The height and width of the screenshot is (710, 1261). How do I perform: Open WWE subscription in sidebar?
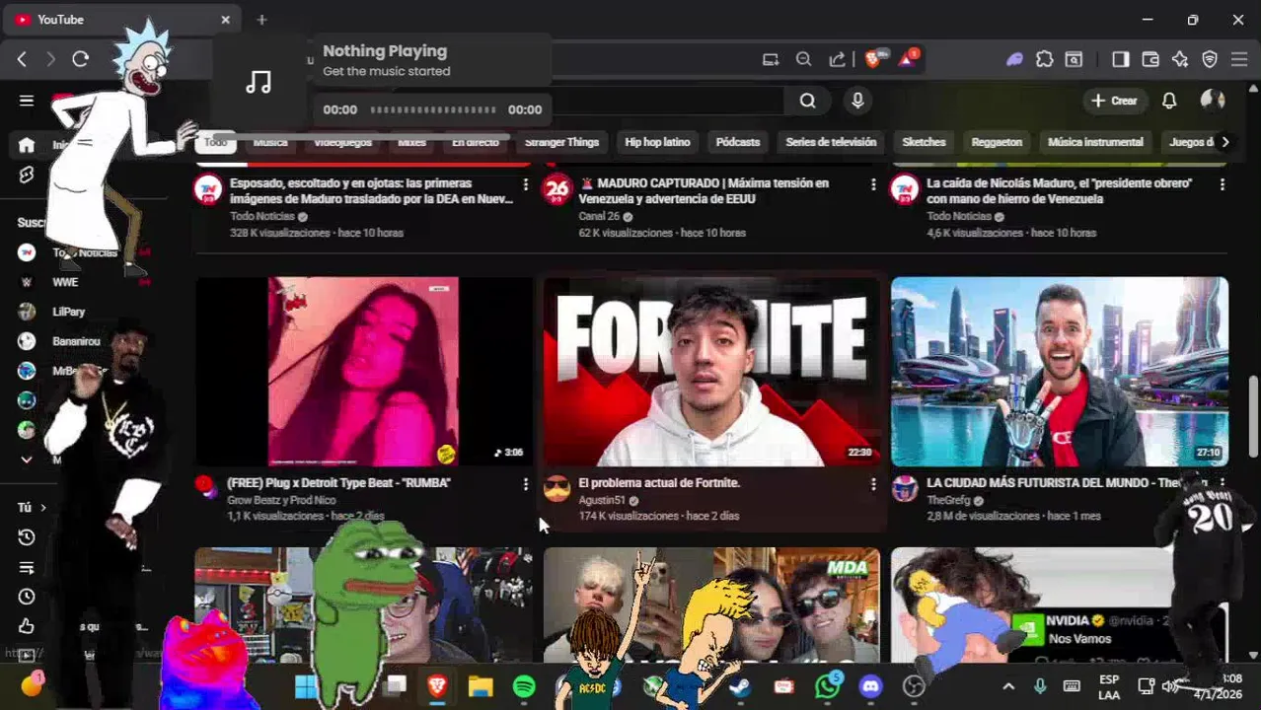point(65,282)
